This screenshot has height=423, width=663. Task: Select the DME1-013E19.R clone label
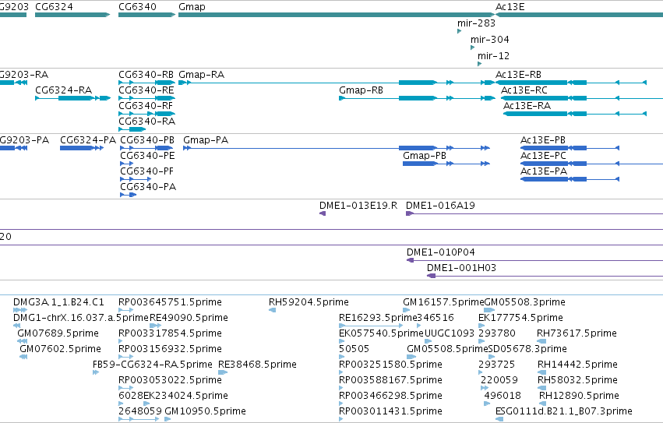click(x=358, y=206)
